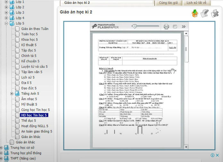Click the document scrollbar down arrow

coord(186,147)
